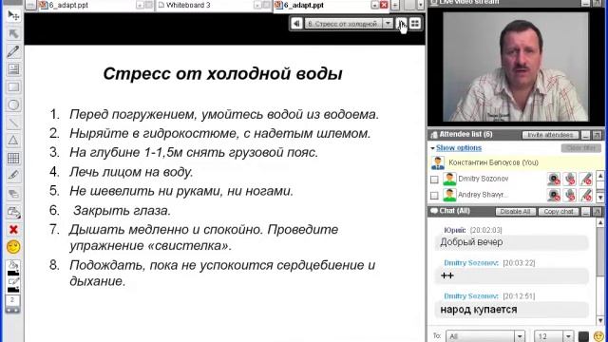
Task: Close the active 6_adapt.ppt tab
Action: click(384, 5)
